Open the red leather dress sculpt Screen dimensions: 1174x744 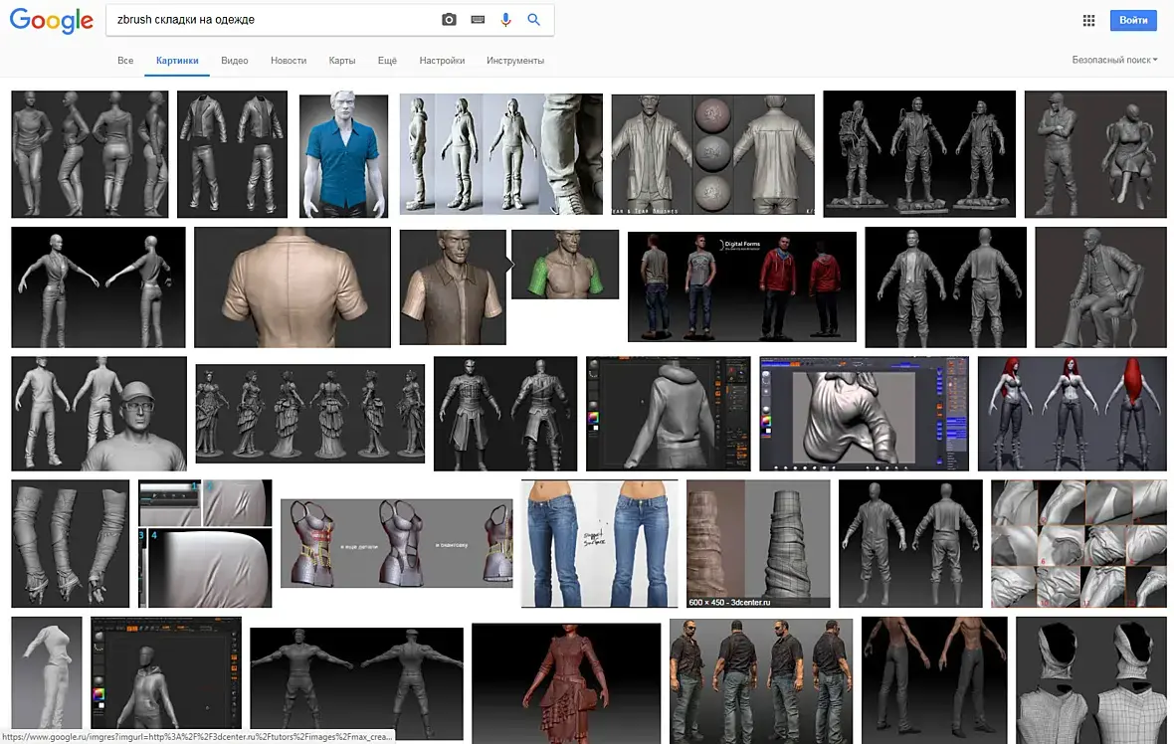pos(566,682)
